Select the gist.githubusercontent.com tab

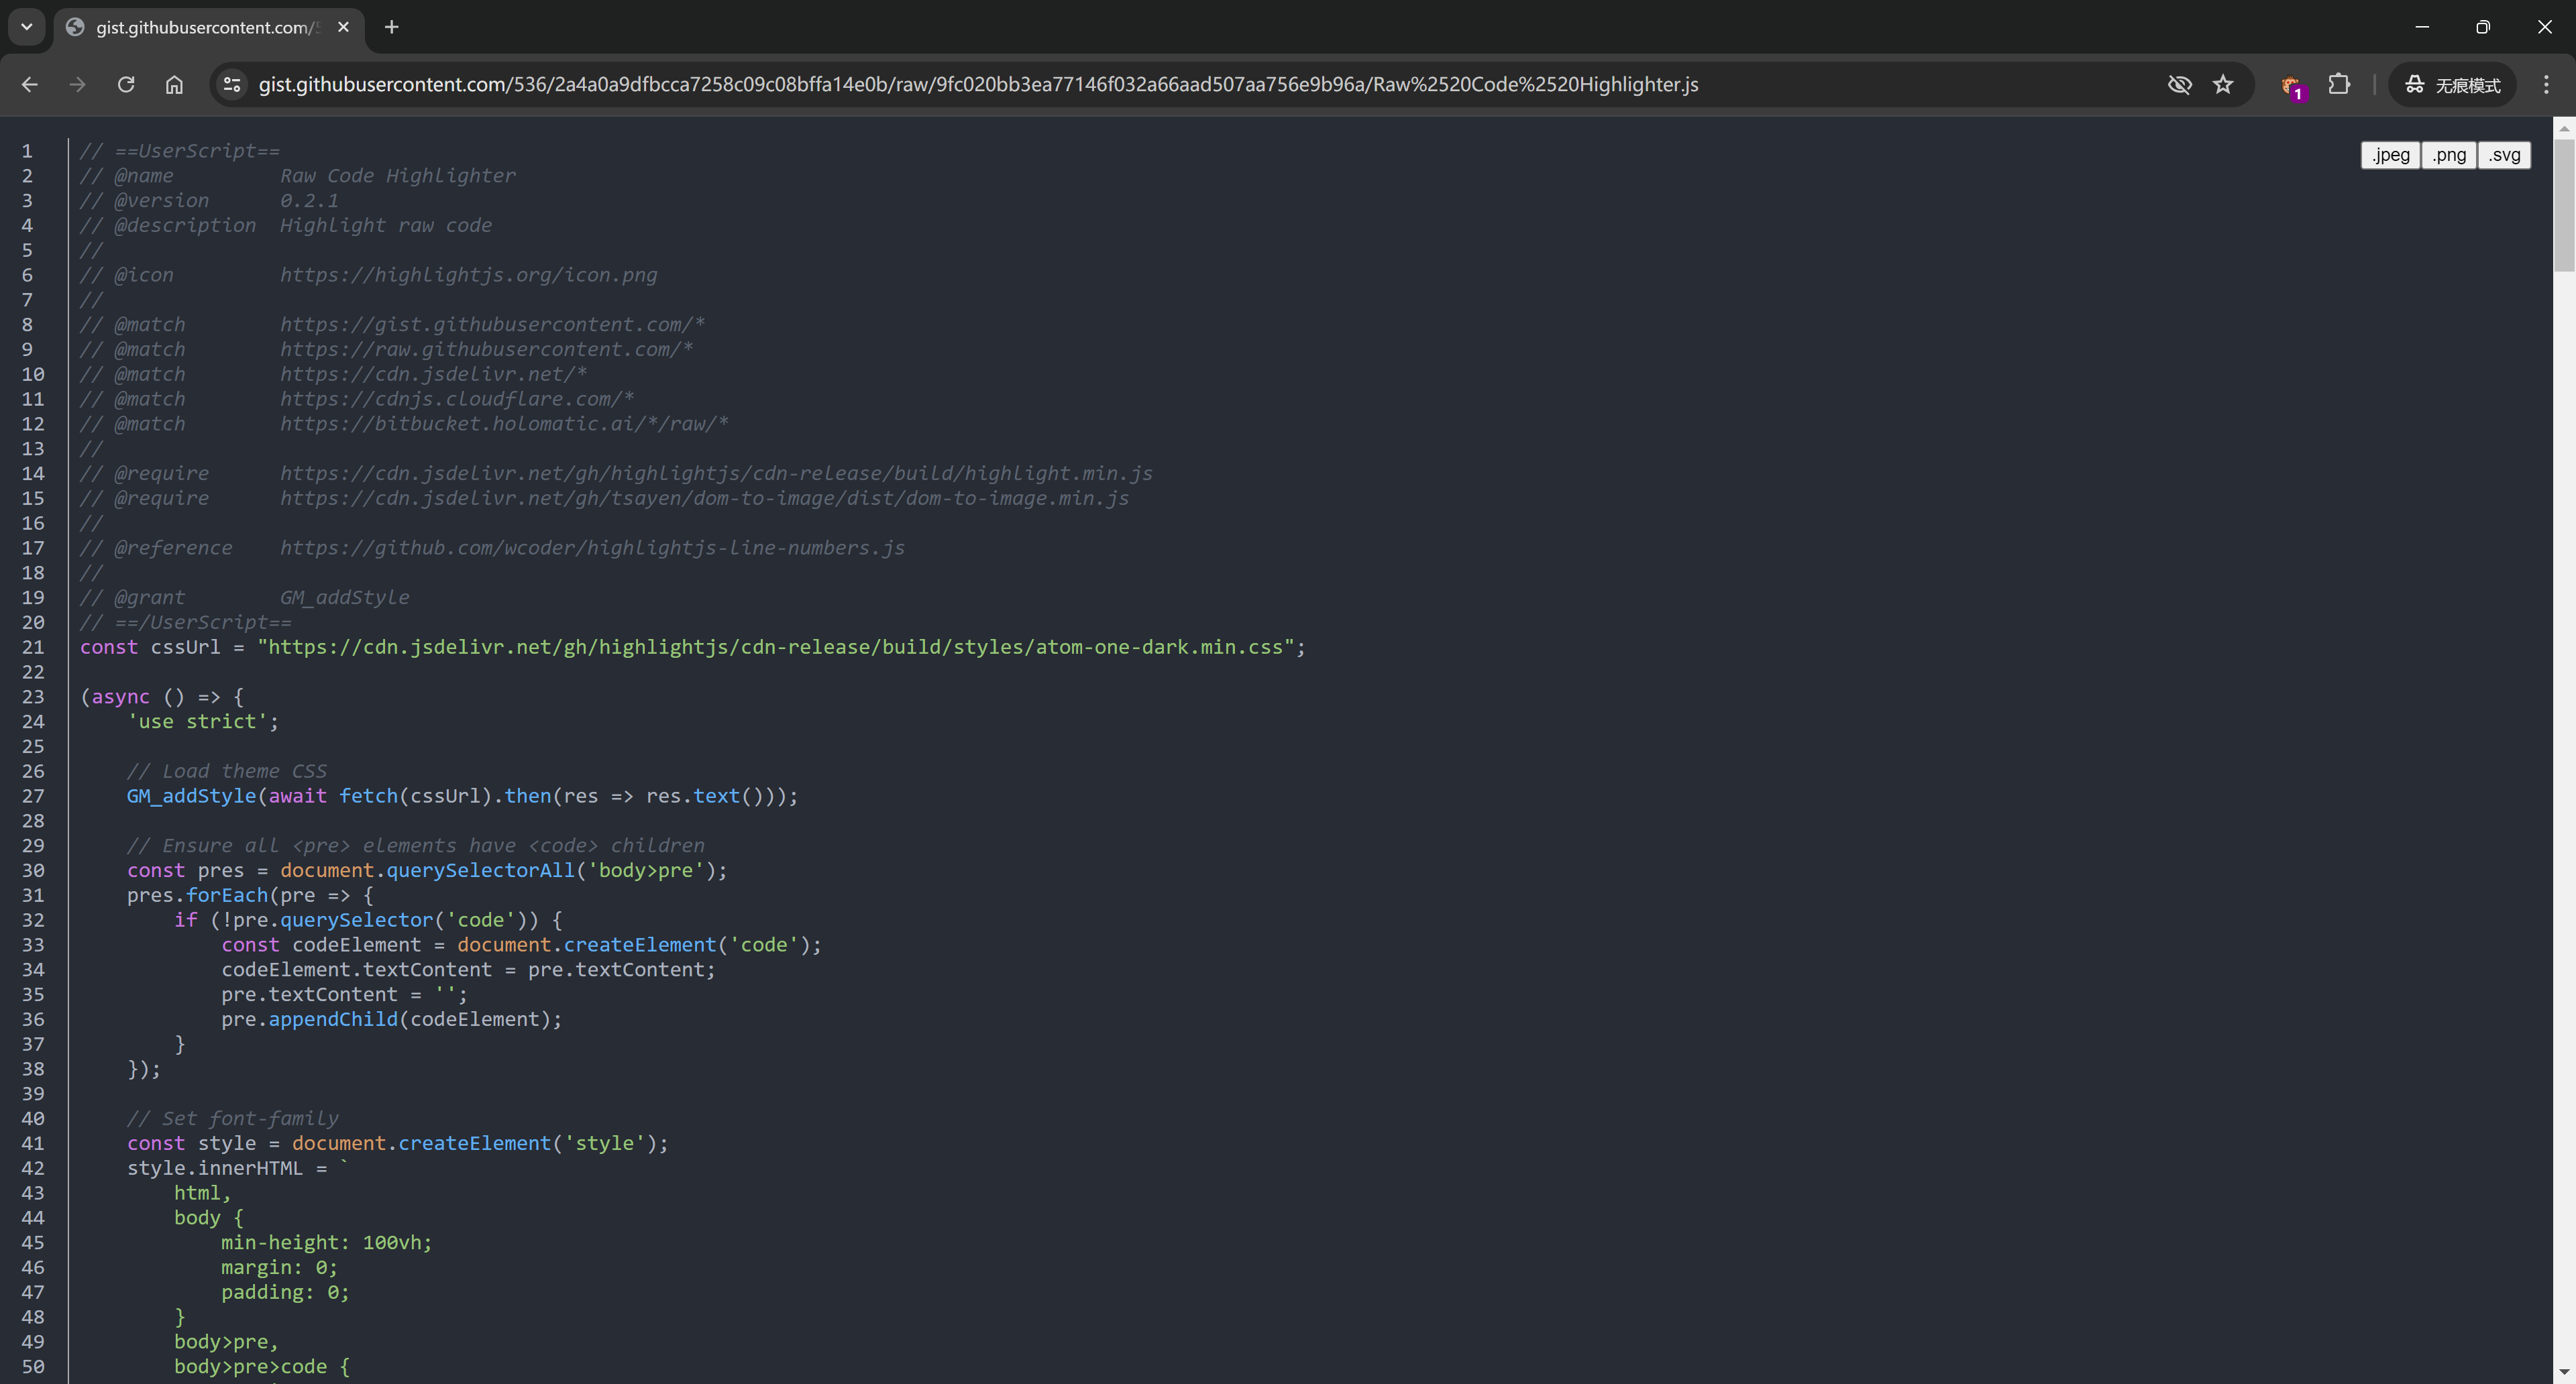tap(200, 27)
